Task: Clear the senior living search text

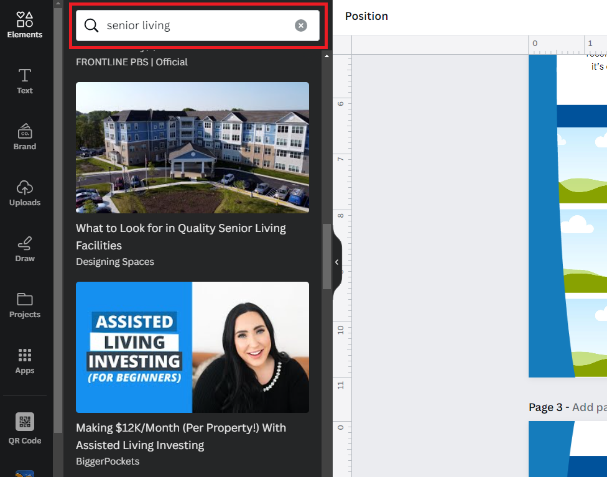Action: click(301, 25)
